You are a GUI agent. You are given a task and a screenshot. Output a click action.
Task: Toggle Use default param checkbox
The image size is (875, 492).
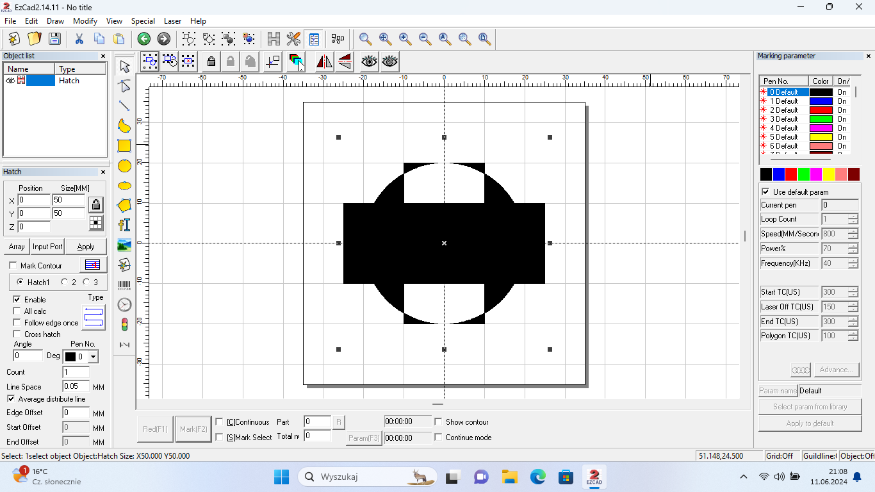(765, 192)
